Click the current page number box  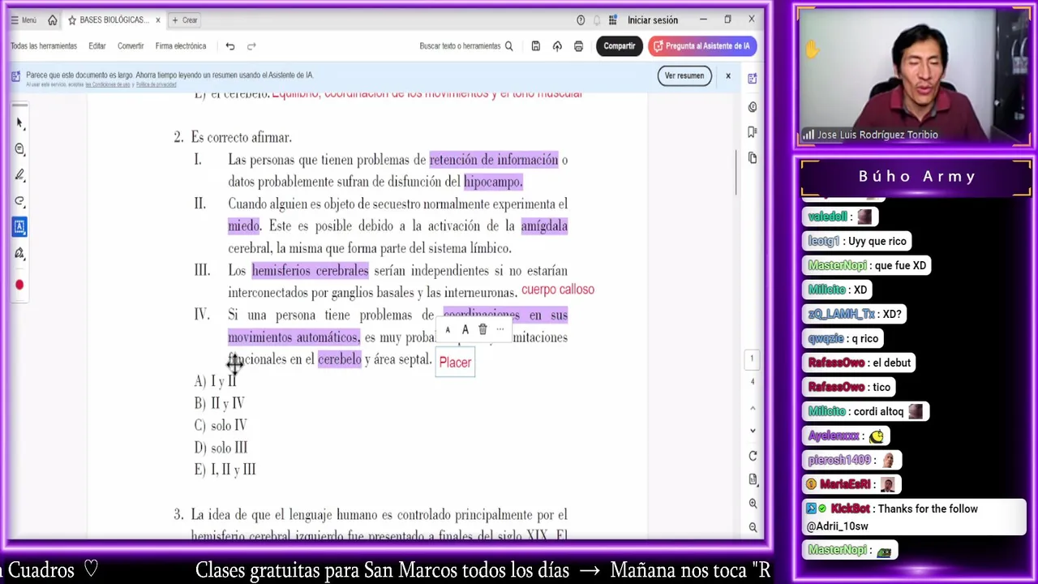point(752,359)
